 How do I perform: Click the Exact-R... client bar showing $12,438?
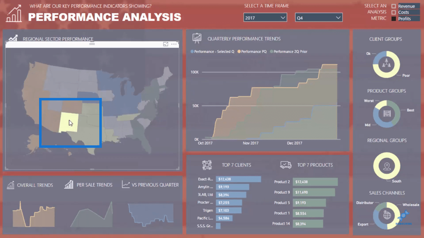pos(238,179)
